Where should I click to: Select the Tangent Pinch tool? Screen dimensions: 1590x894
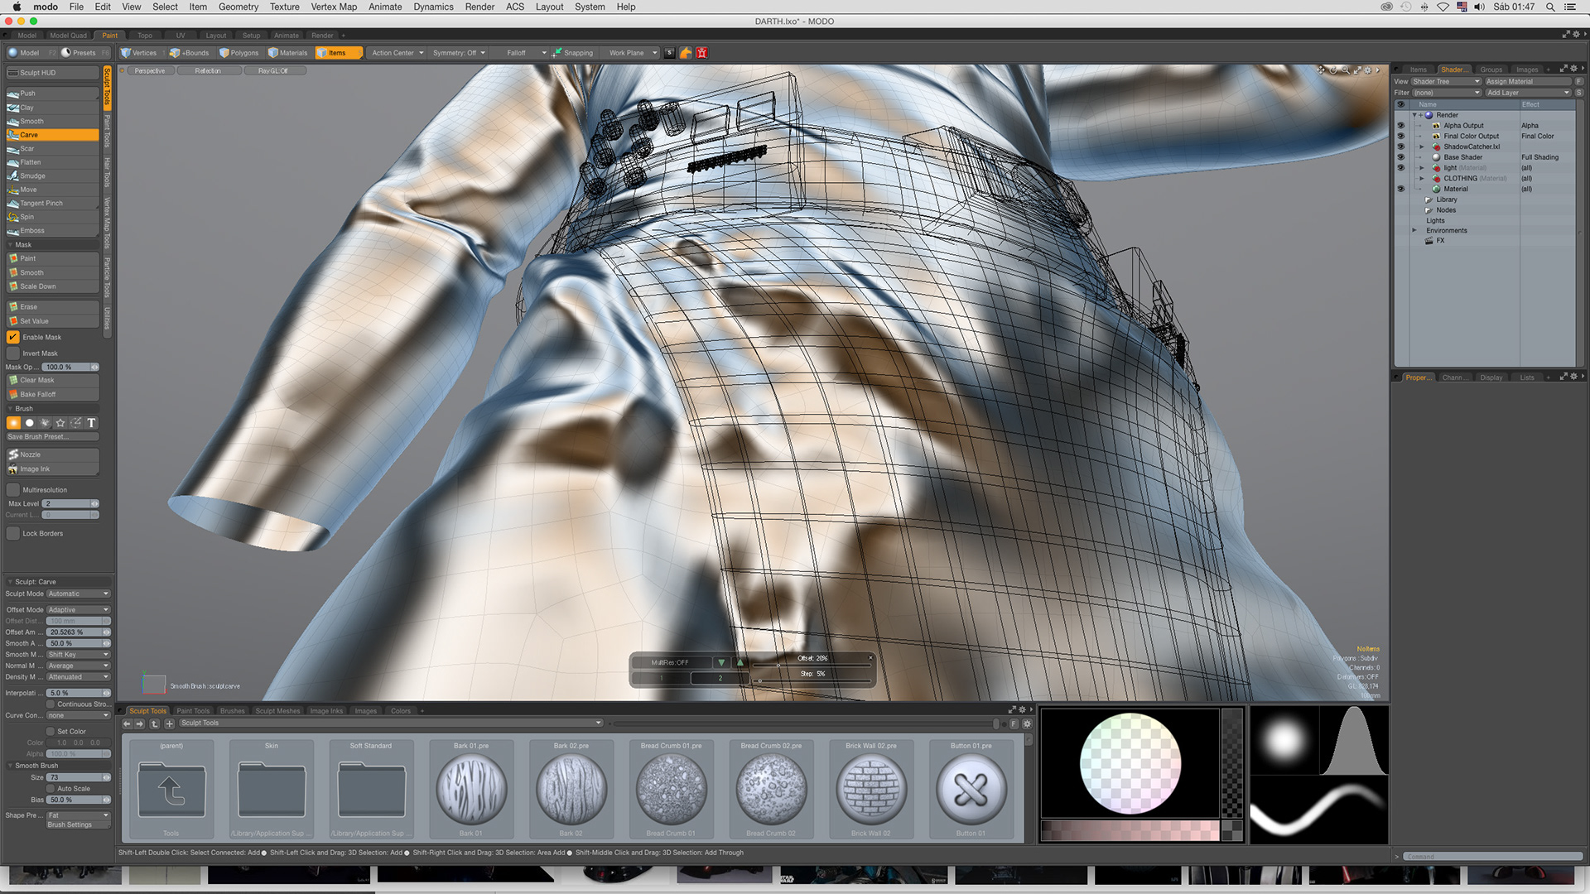tap(53, 203)
